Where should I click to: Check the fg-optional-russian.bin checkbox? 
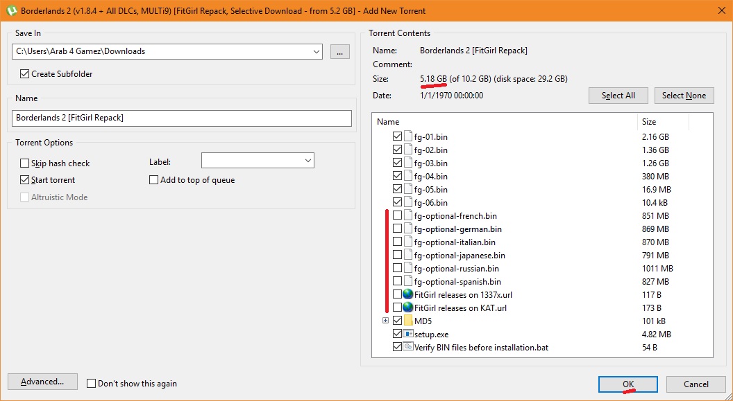pos(397,268)
